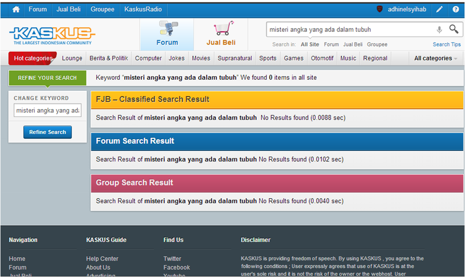465x277 pixels.
Task: Open the Jokes category
Action: (177, 58)
